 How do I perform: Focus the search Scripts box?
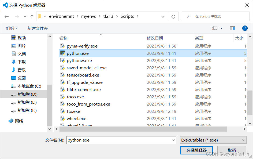(215, 16)
